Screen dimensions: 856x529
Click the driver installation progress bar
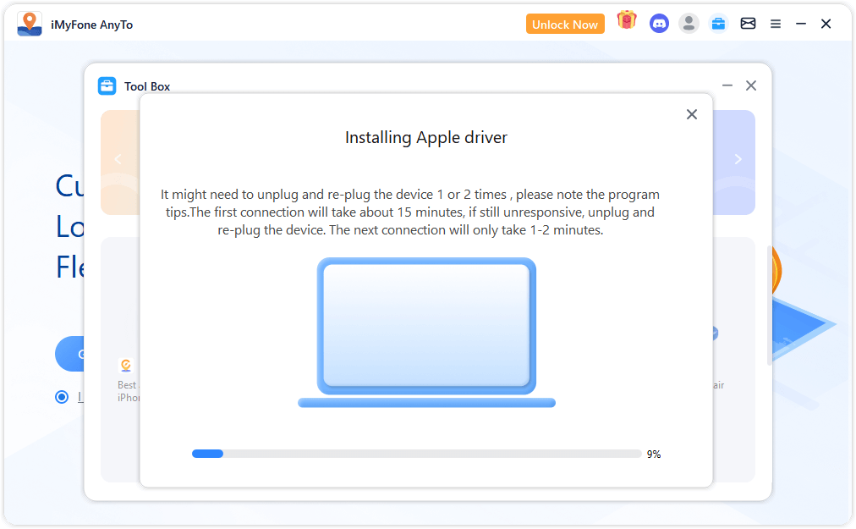tap(416, 454)
